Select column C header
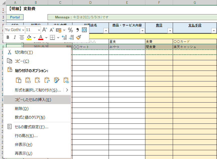 pyautogui.click(x=60, y=3)
